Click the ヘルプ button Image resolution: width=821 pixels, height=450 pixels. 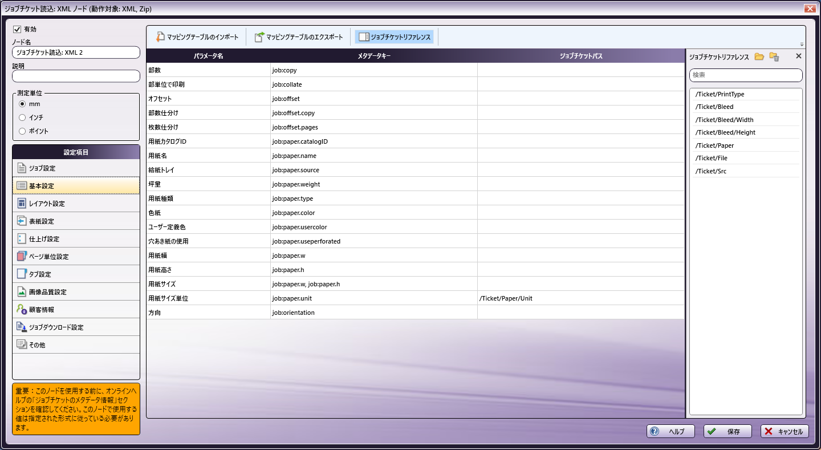tap(670, 432)
